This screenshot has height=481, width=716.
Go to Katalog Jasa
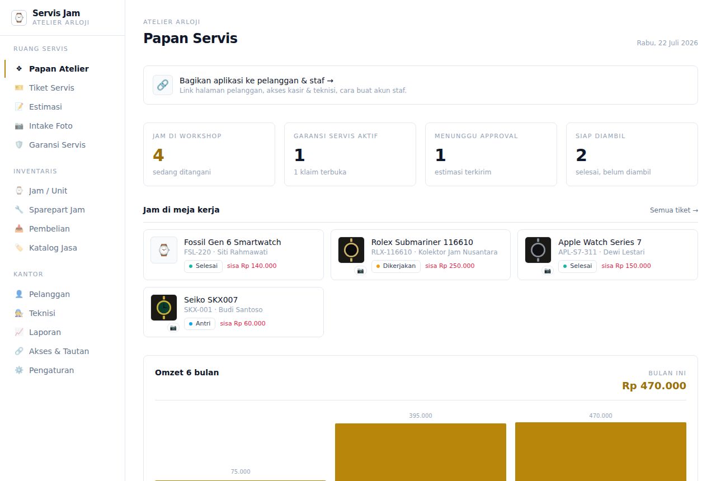pyautogui.click(x=63, y=248)
